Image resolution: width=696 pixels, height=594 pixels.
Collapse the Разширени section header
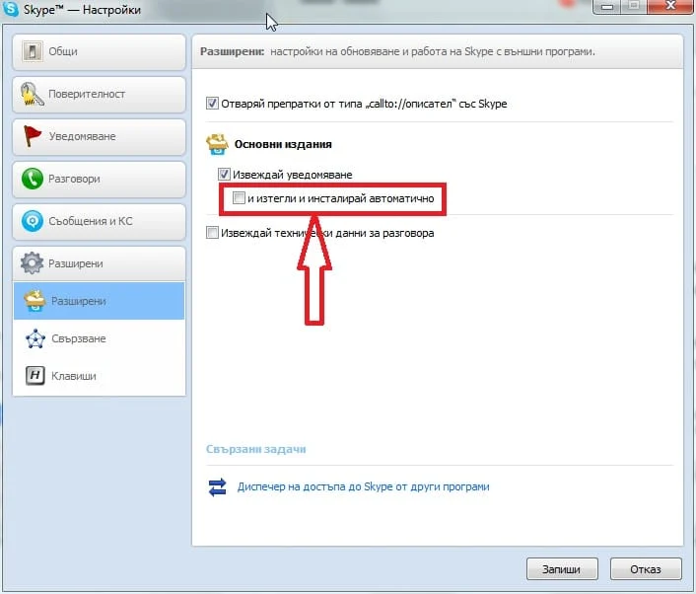[99, 263]
